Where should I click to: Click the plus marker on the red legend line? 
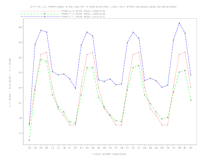click(x=45, y=11)
